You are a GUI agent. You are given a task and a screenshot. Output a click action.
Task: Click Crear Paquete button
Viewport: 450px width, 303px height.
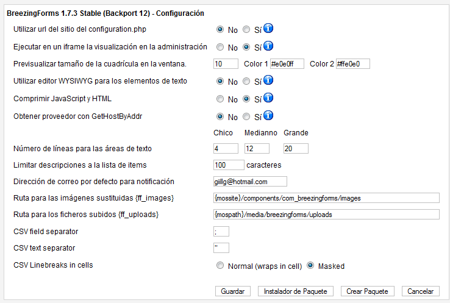(367, 291)
